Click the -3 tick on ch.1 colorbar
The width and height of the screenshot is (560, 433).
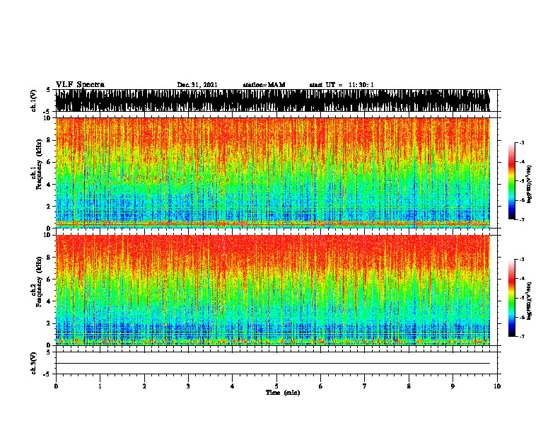coord(521,142)
